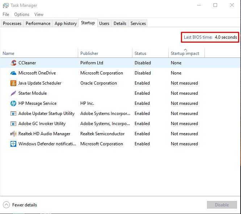Select Realtek HD Audio Manager name
The height and width of the screenshot is (214, 241).
click(x=44, y=134)
